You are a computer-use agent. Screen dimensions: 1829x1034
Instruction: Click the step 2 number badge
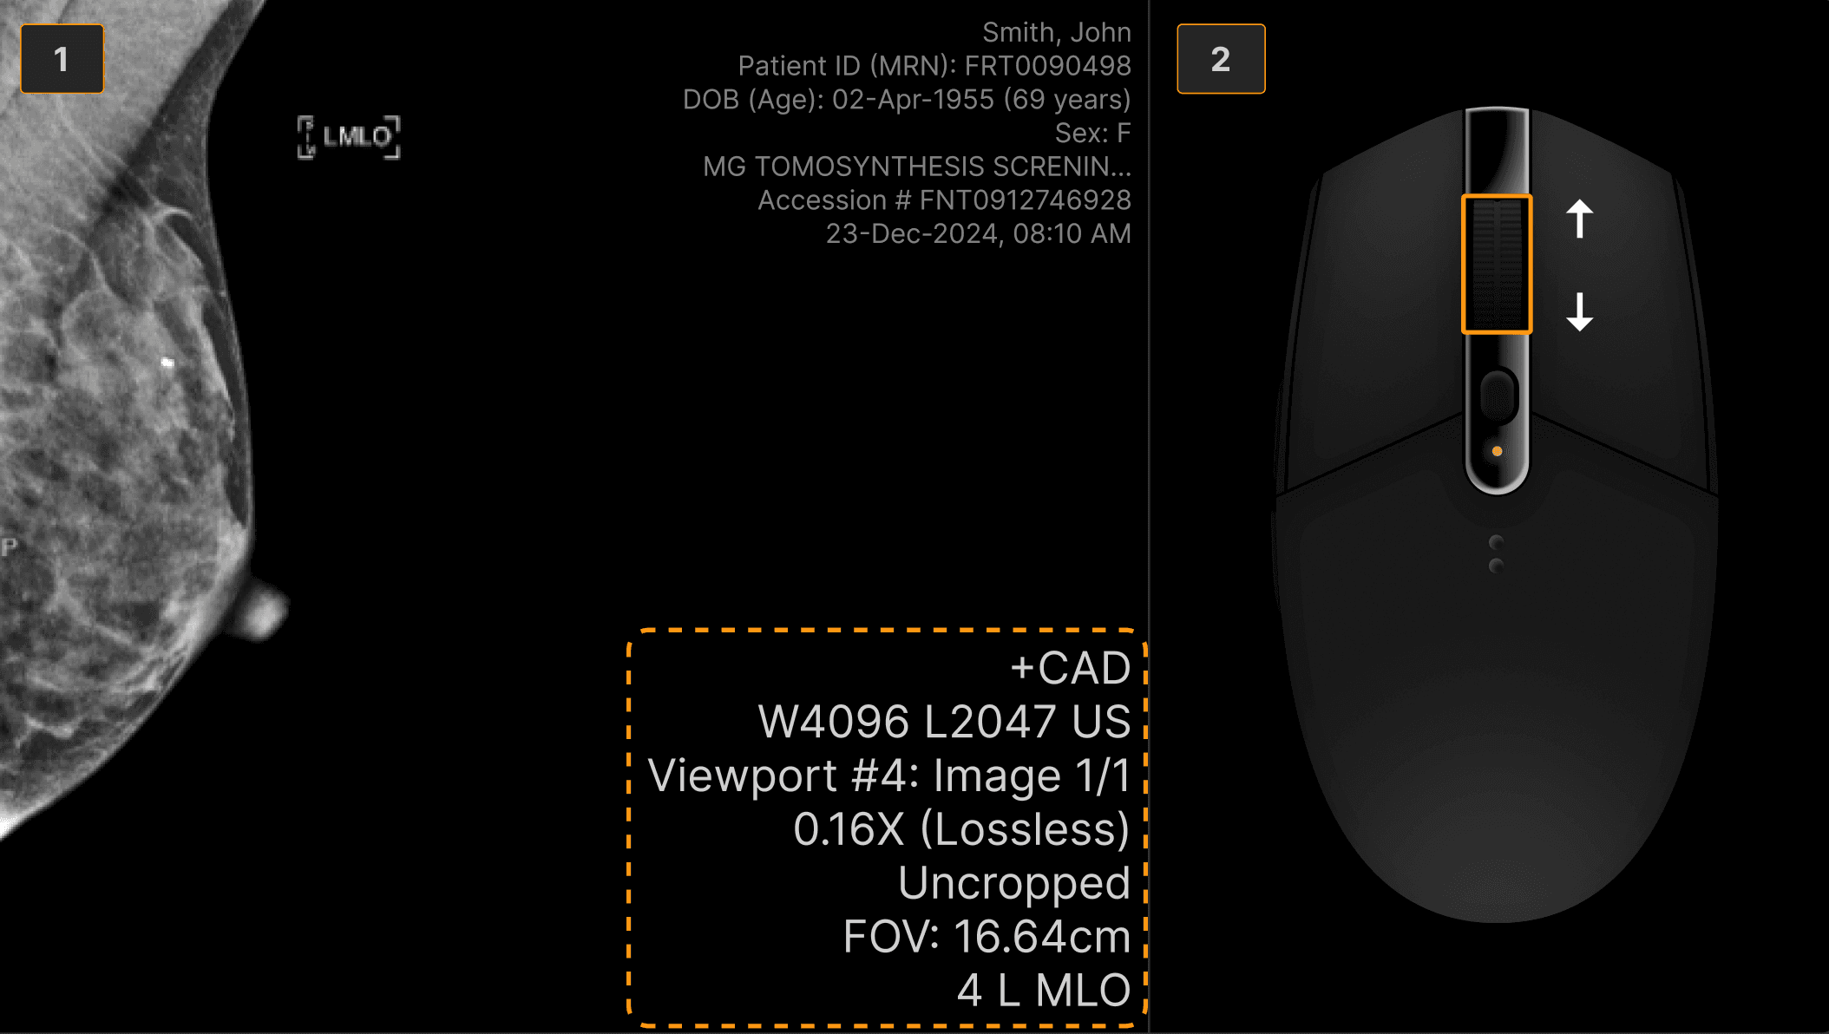pyautogui.click(x=1221, y=59)
